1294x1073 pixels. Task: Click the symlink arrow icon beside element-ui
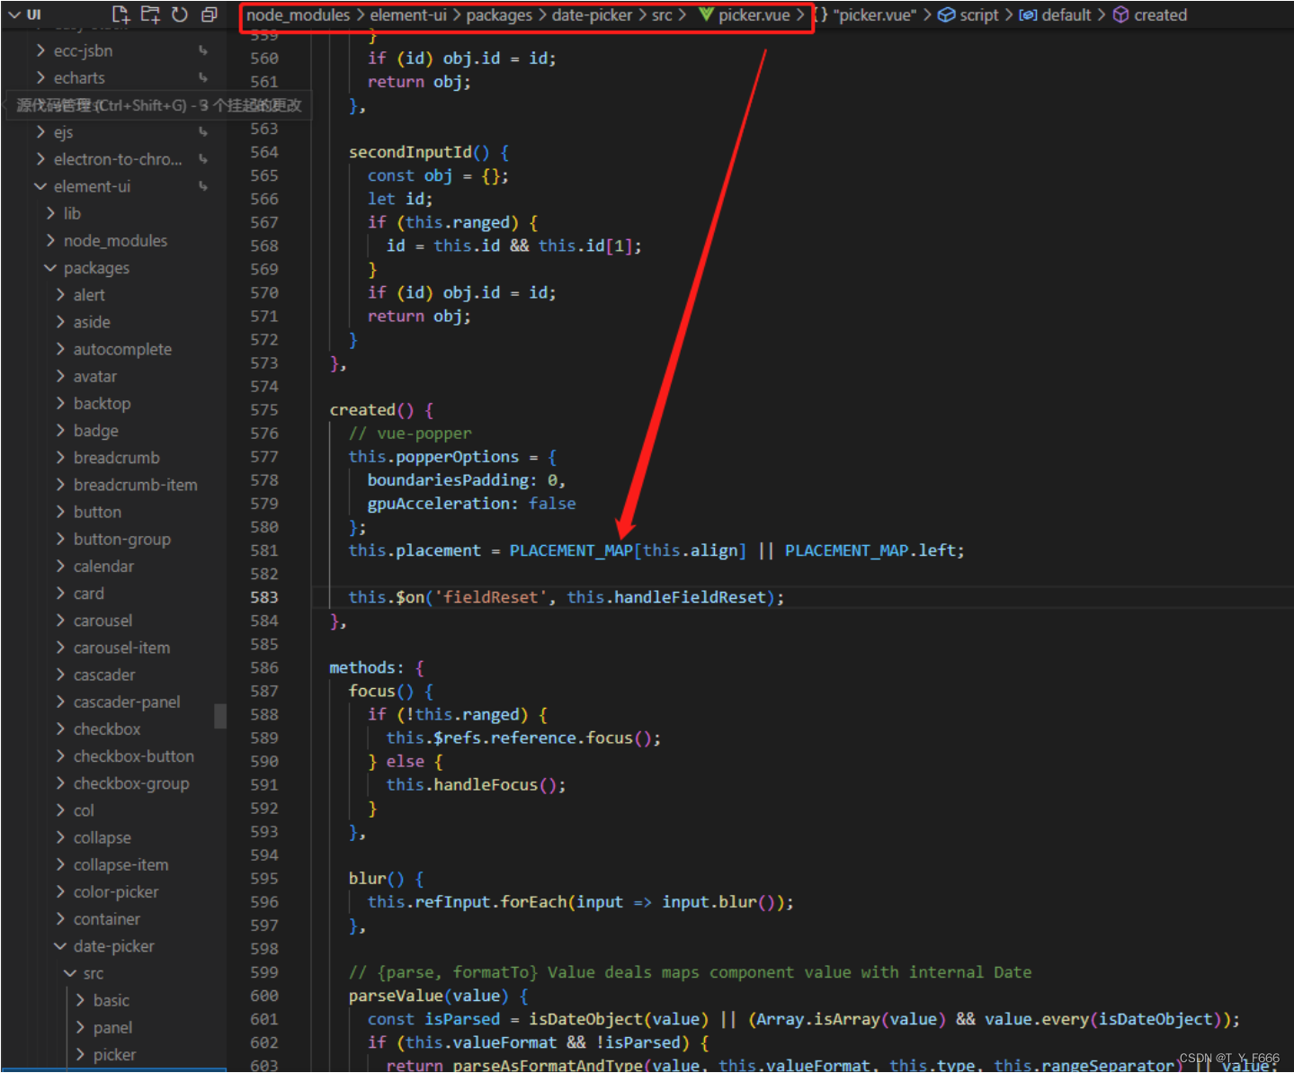(x=203, y=186)
